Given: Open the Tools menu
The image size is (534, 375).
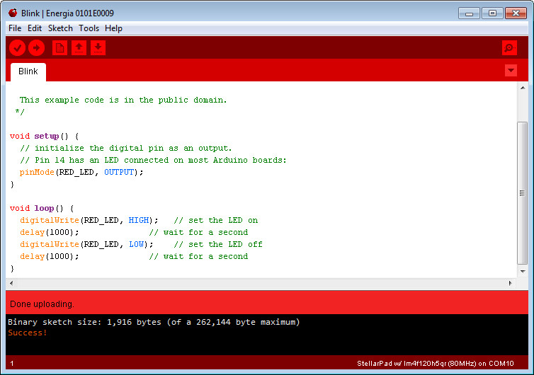Looking at the screenshot, I should [x=89, y=28].
